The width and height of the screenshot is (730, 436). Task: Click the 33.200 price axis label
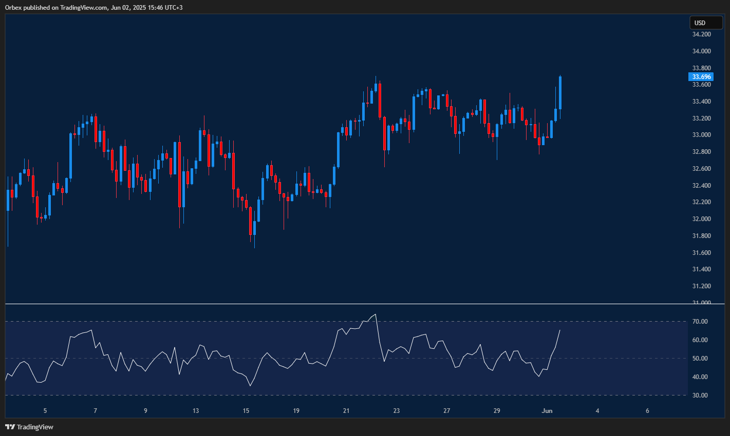click(701, 118)
